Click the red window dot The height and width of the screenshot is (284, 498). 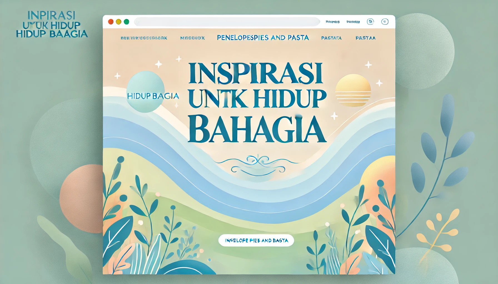tap(111, 22)
